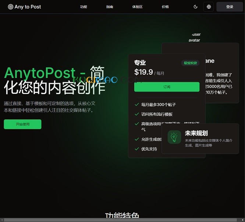The width and height of the screenshot is (245, 222).
Task: Click the 开始使用 get started button
Action: [22, 124]
